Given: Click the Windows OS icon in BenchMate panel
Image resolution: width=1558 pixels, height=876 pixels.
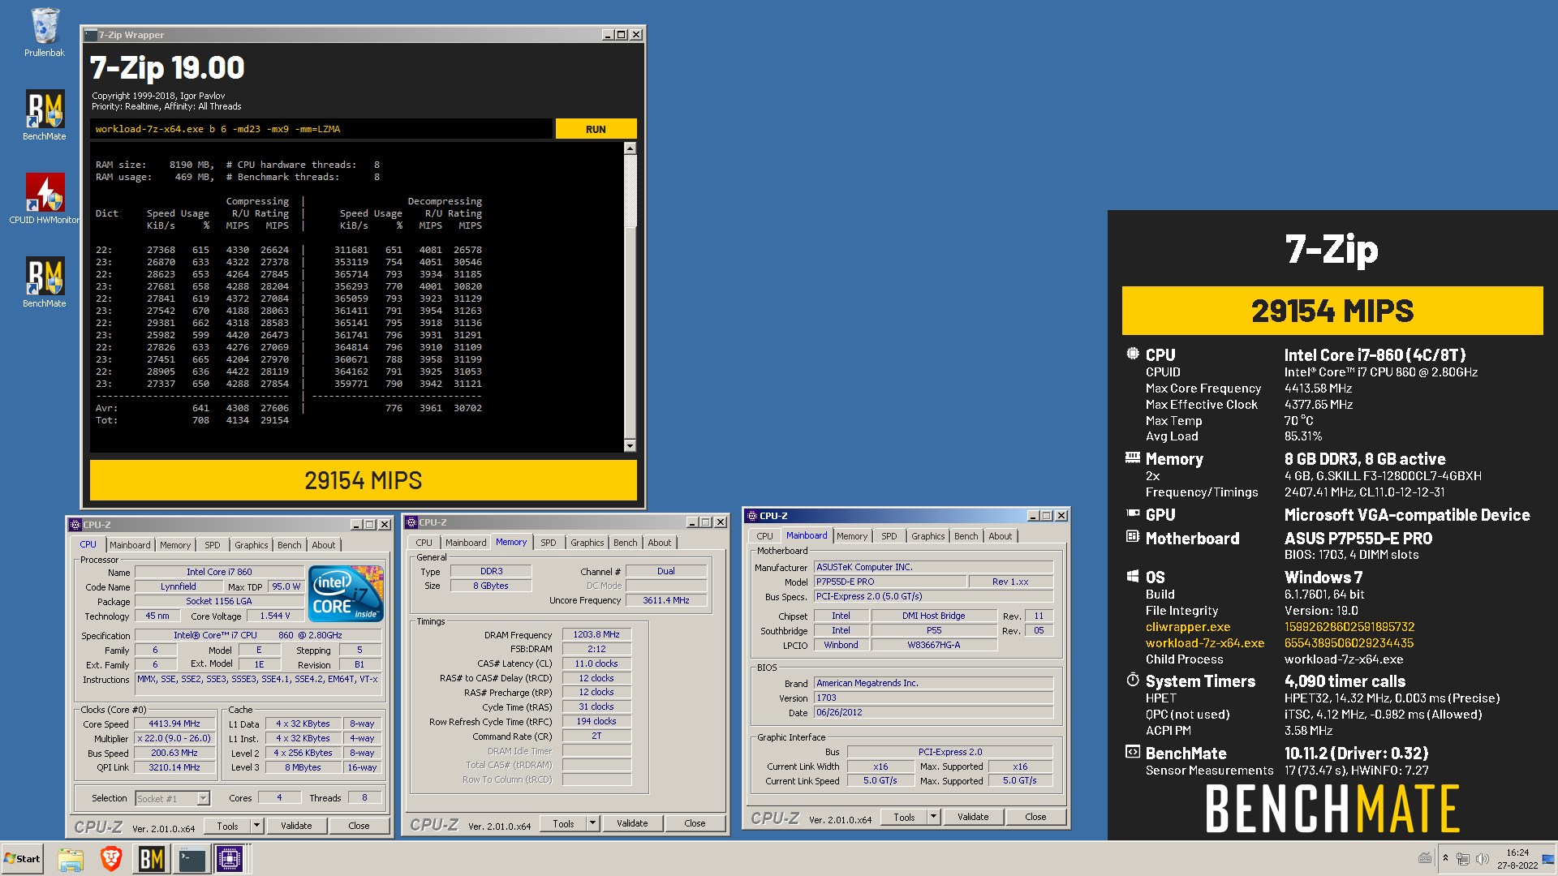Looking at the screenshot, I should [x=1133, y=576].
